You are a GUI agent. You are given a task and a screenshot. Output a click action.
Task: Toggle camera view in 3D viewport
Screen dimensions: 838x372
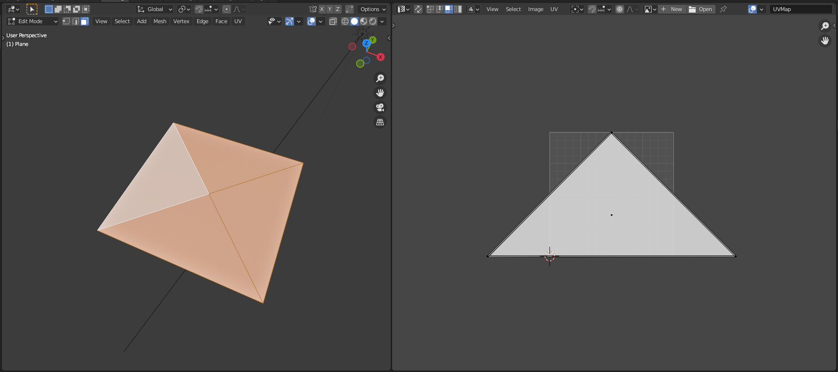(380, 107)
